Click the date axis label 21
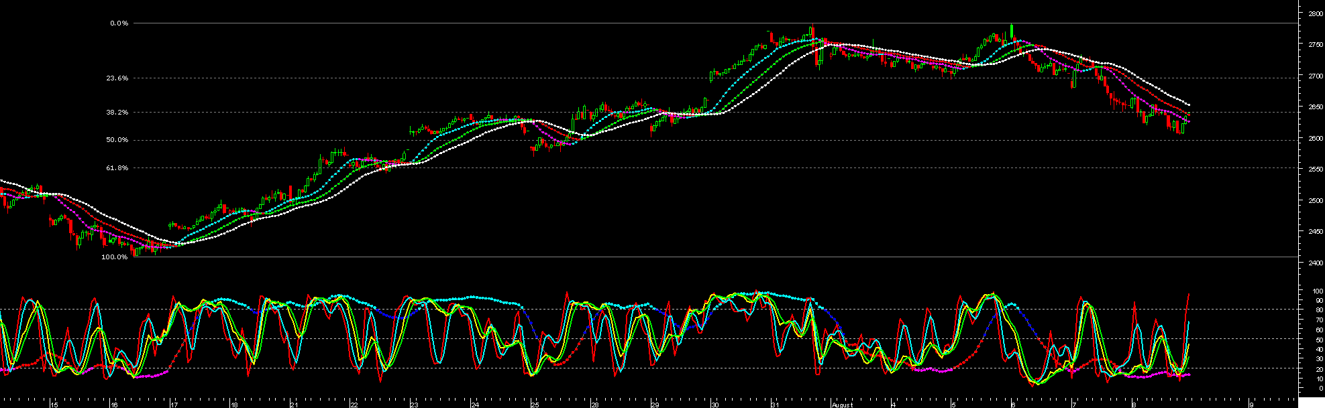Screen dimensions: 1325x408 coord(294,405)
